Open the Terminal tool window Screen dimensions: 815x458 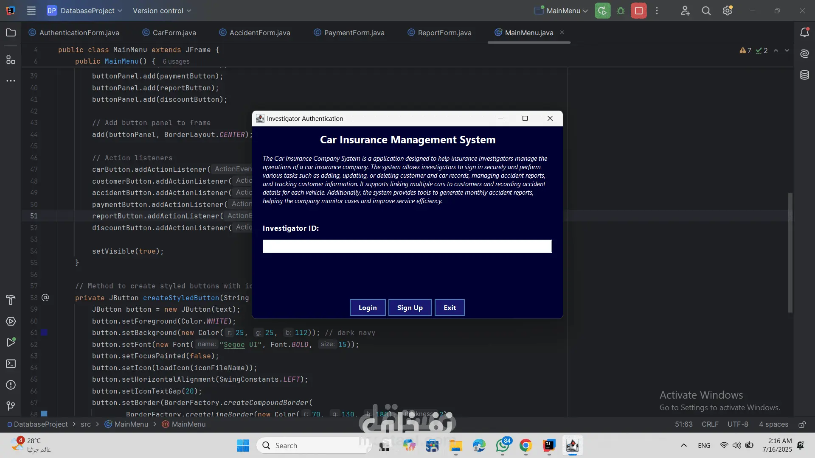click(x=11, y=364)
